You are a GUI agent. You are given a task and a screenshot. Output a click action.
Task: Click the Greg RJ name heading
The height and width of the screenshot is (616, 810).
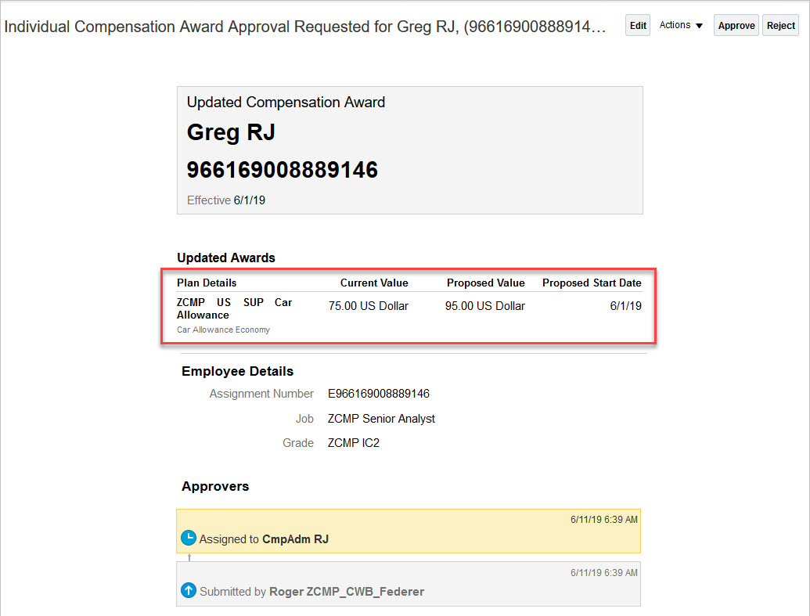pyautogui.click(x=231, y=132)
